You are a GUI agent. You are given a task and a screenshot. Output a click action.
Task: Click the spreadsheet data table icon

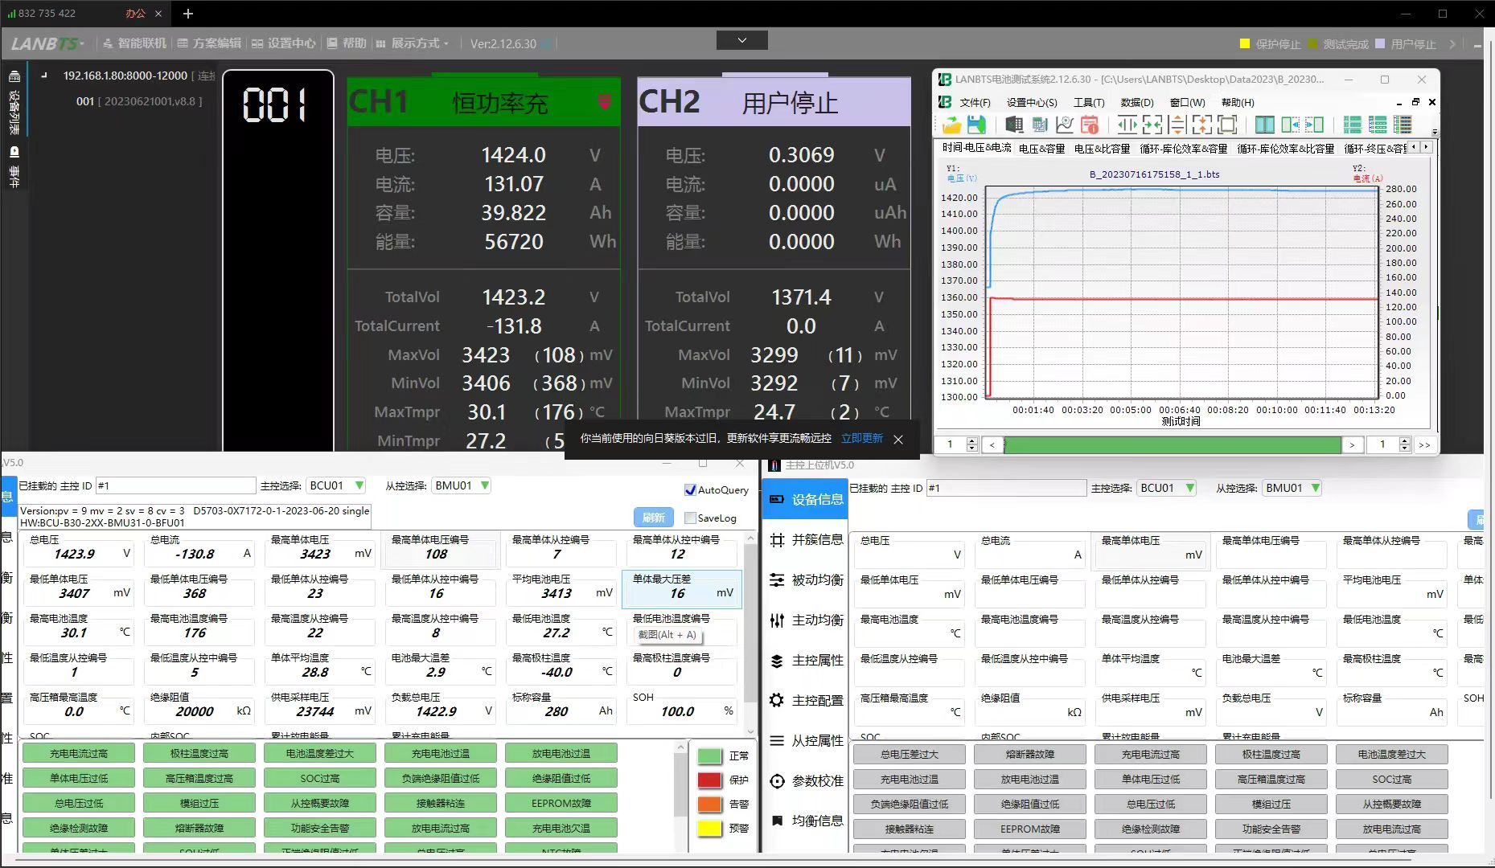tap(1040, 125)
